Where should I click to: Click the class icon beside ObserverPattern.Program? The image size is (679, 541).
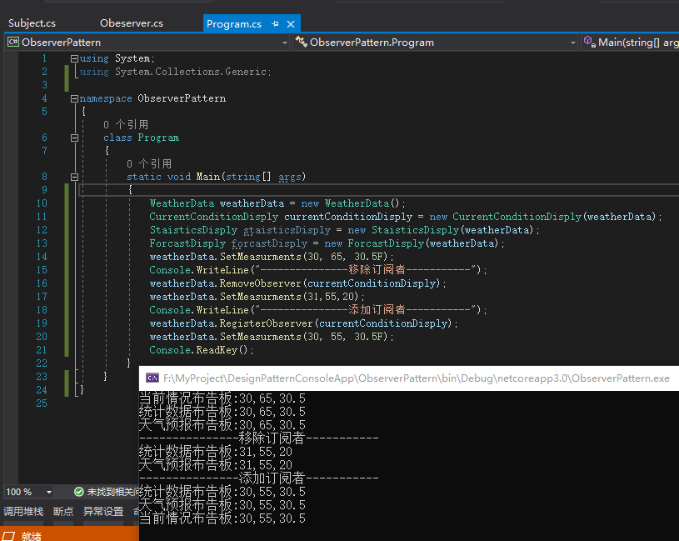301,42
